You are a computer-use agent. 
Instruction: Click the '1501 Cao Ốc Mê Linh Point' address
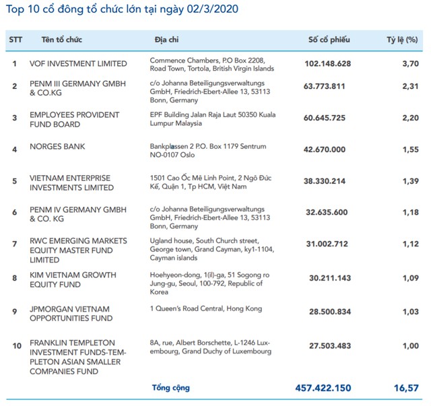pos(211,182)
